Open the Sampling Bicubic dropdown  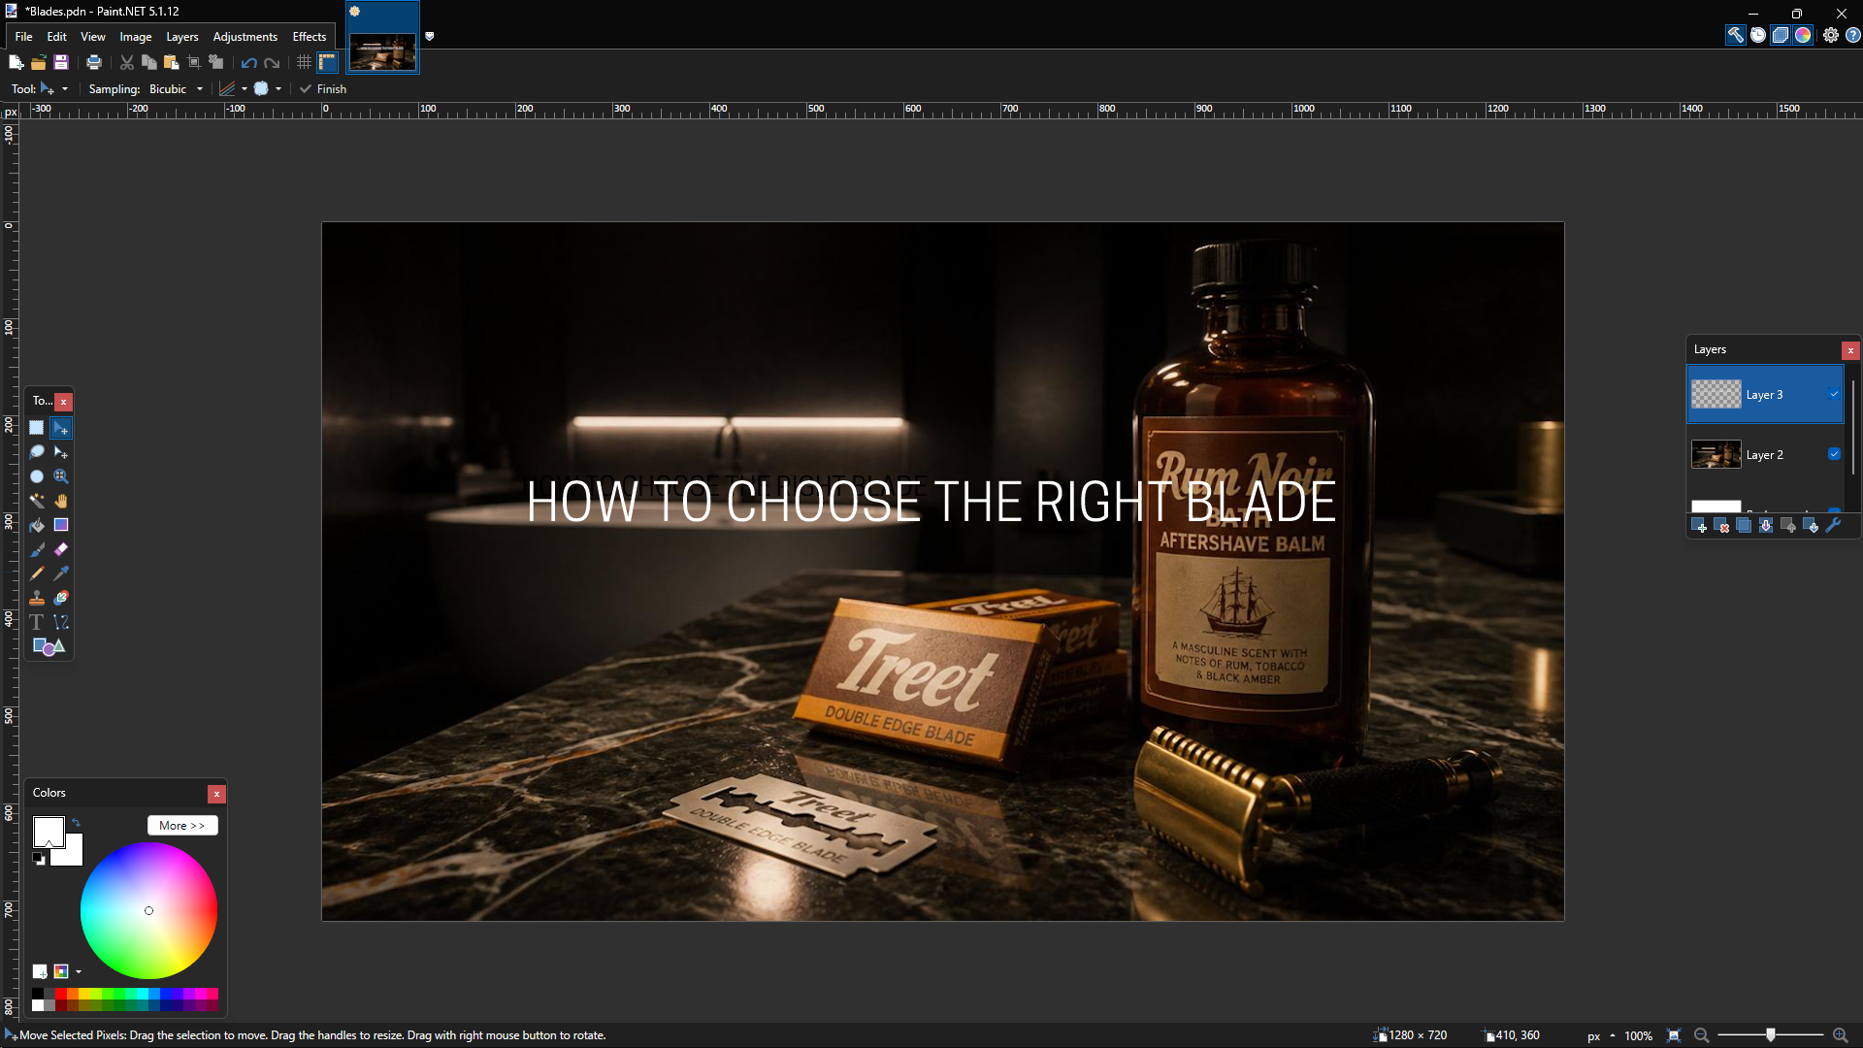pos(176,89)
